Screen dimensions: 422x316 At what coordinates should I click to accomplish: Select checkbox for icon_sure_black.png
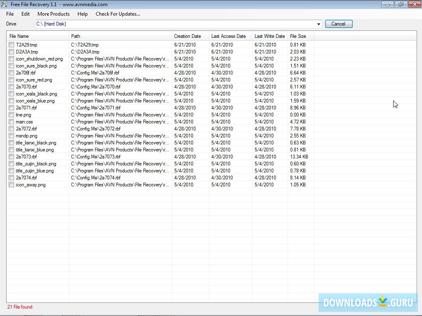pos(11,65)
